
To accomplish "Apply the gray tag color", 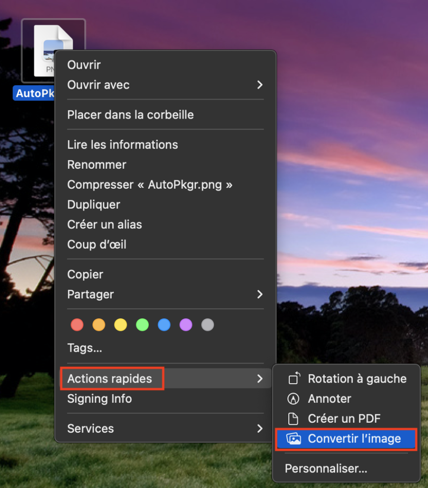I will (208, 325).
